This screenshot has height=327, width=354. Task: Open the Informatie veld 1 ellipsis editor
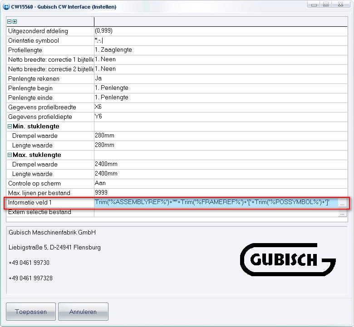[x=342, y=203]
